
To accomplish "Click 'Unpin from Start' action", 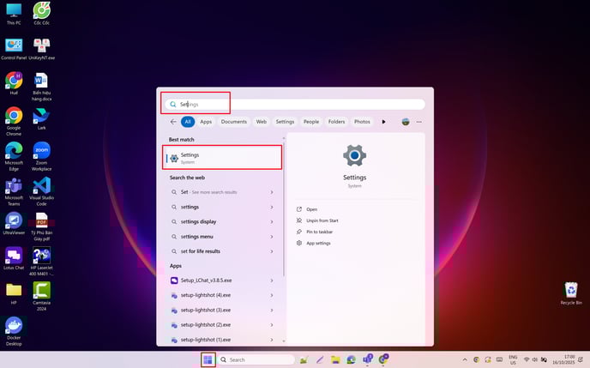I will coord(322,220).
